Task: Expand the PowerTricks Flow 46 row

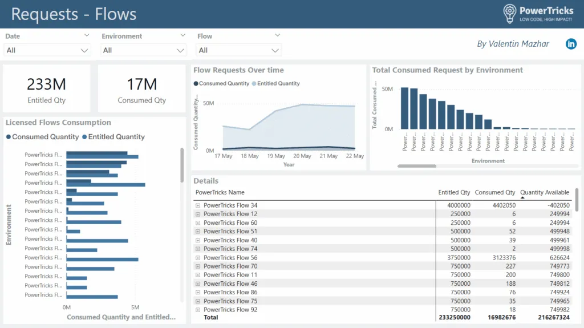Action: 198,284
